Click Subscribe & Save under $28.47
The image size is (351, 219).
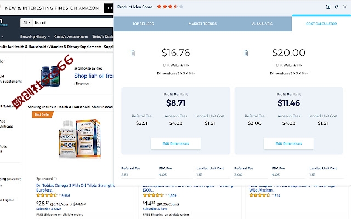49,209
